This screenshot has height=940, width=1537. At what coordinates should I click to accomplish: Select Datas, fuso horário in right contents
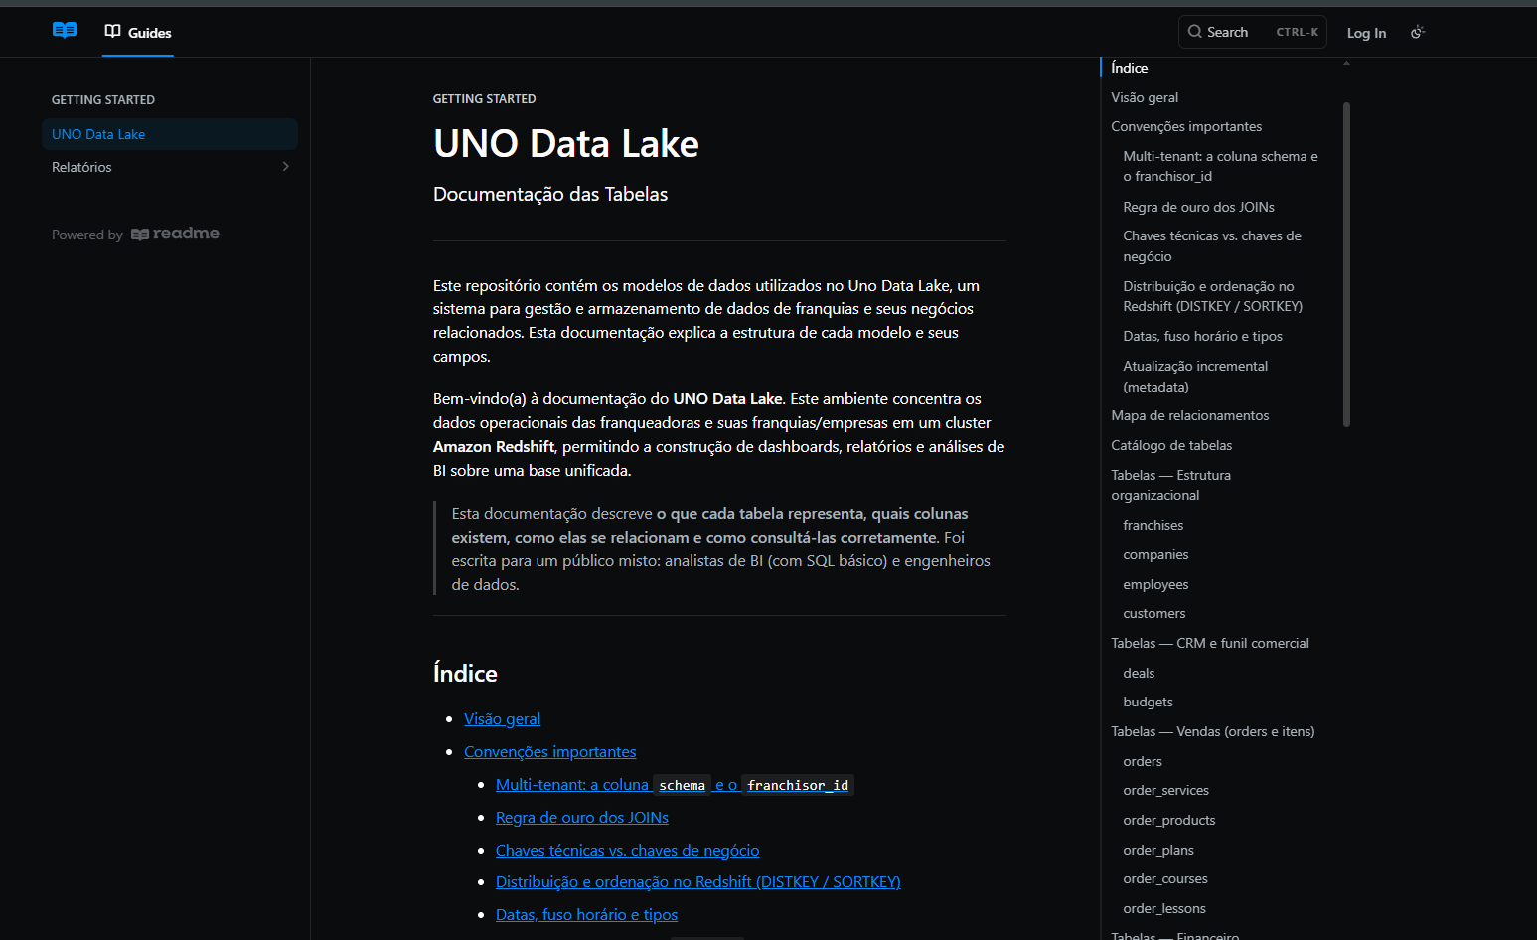(1202, 336)
